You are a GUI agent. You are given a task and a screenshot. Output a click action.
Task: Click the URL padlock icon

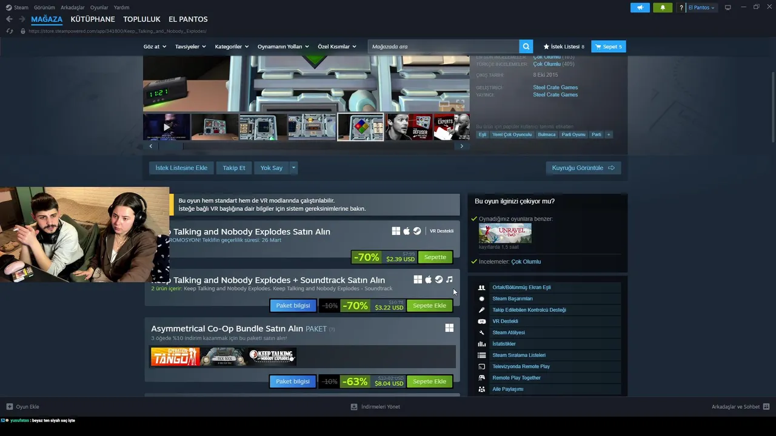click(23, 31)
